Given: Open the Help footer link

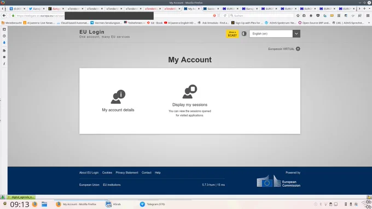Looking at the screenshot, I should click(x=158, y=172).
